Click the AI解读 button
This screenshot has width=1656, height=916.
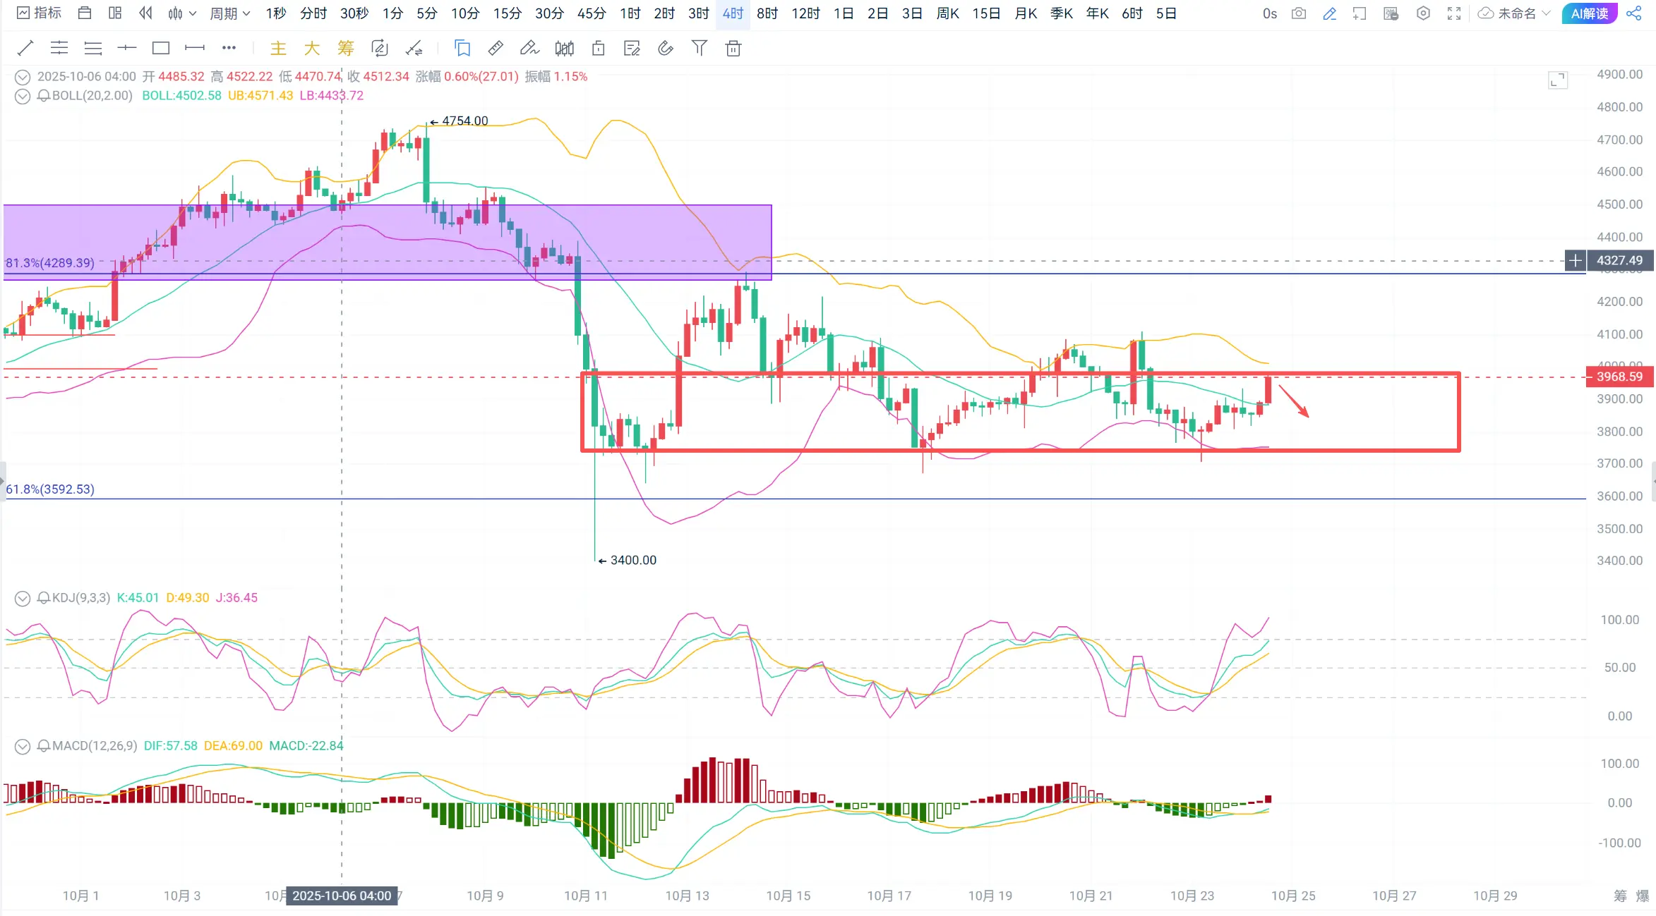pos(1589,13)
